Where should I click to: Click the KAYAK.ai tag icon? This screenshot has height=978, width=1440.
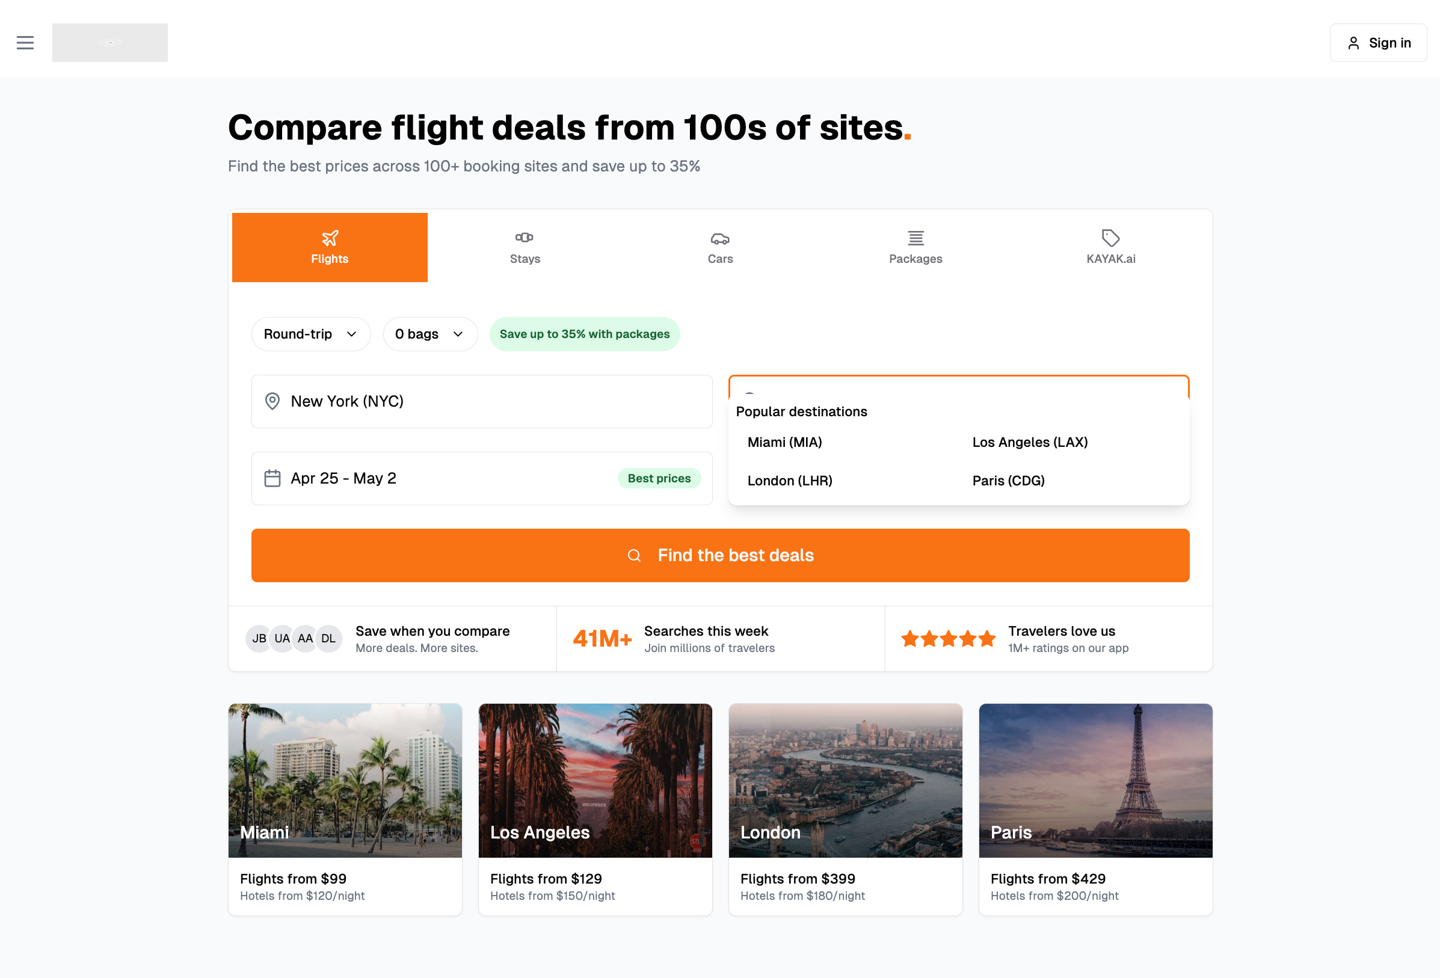[x=1110, y=238]
